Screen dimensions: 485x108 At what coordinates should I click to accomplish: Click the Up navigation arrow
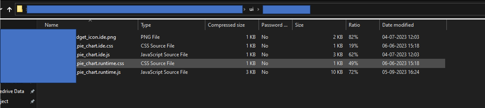9,10
